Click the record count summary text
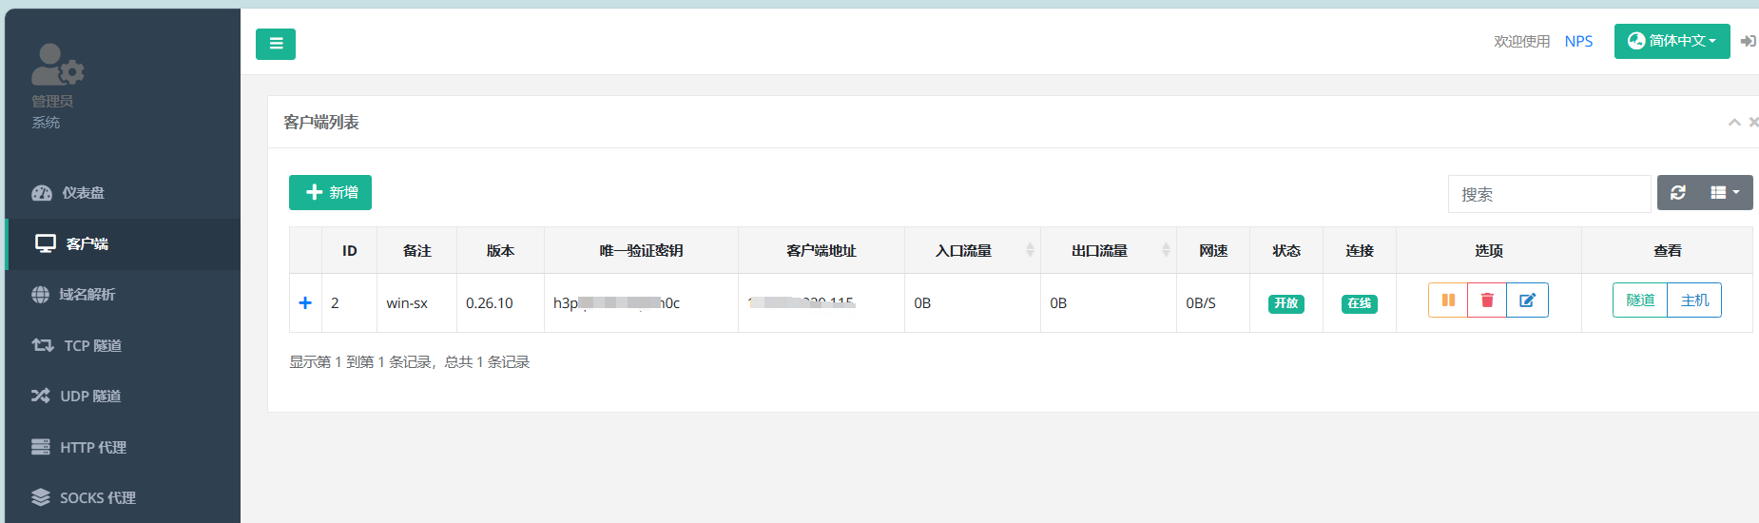This screenshot has width=1759, height=523. coord(410,362)
